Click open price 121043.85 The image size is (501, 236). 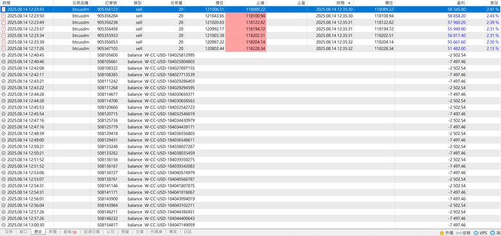pyautogui.click(x=215, y=16)
